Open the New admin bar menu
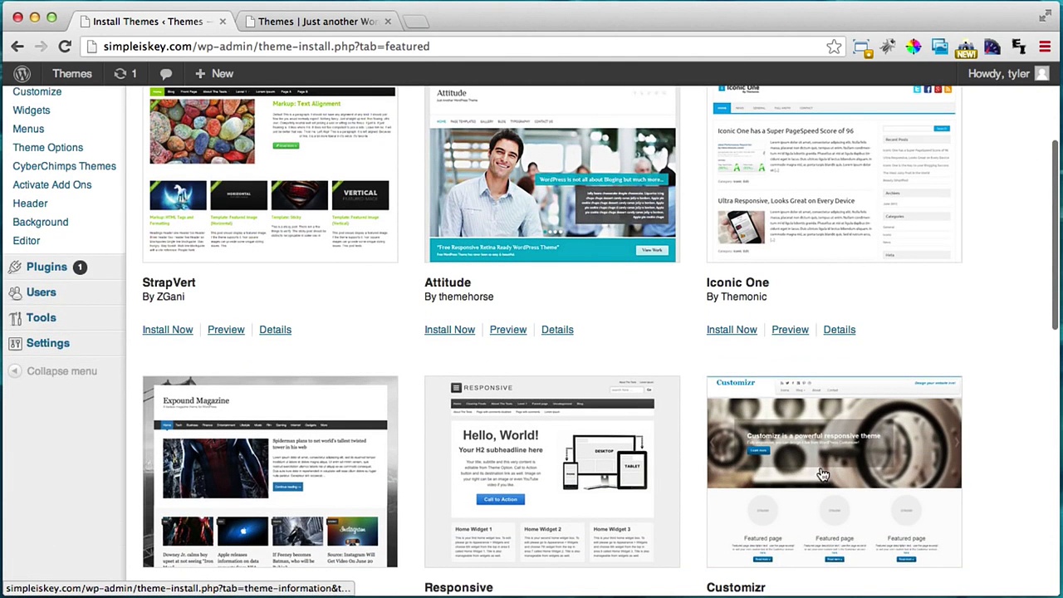Image resolution: width=1063 pixels, height=598 pixels. (x=214, y=74)
